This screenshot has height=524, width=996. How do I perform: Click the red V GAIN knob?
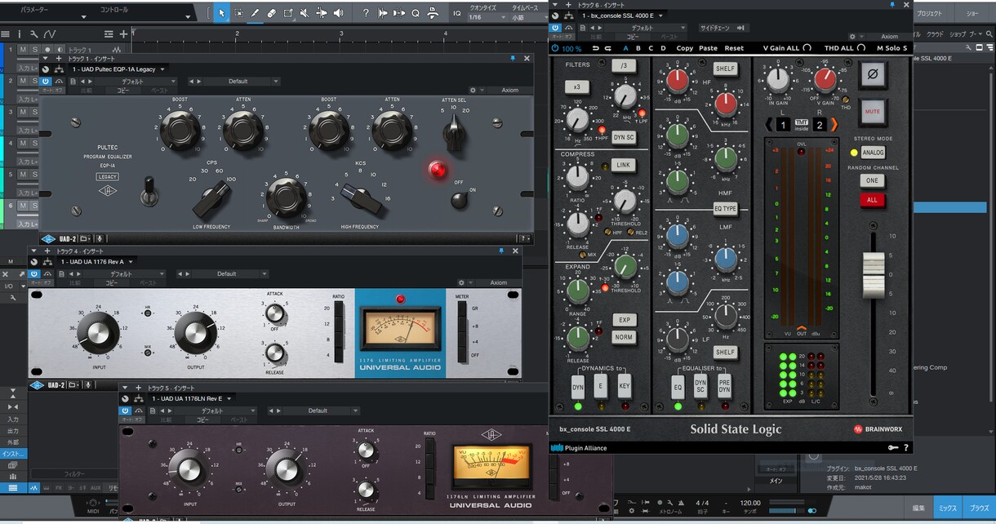(x=825, y=79)
